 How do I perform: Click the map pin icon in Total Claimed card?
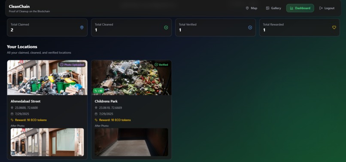(82, 27)
